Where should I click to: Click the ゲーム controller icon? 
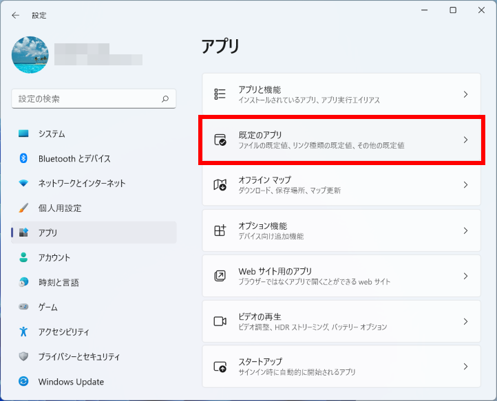pyautogui.click(x=23, y=307)
